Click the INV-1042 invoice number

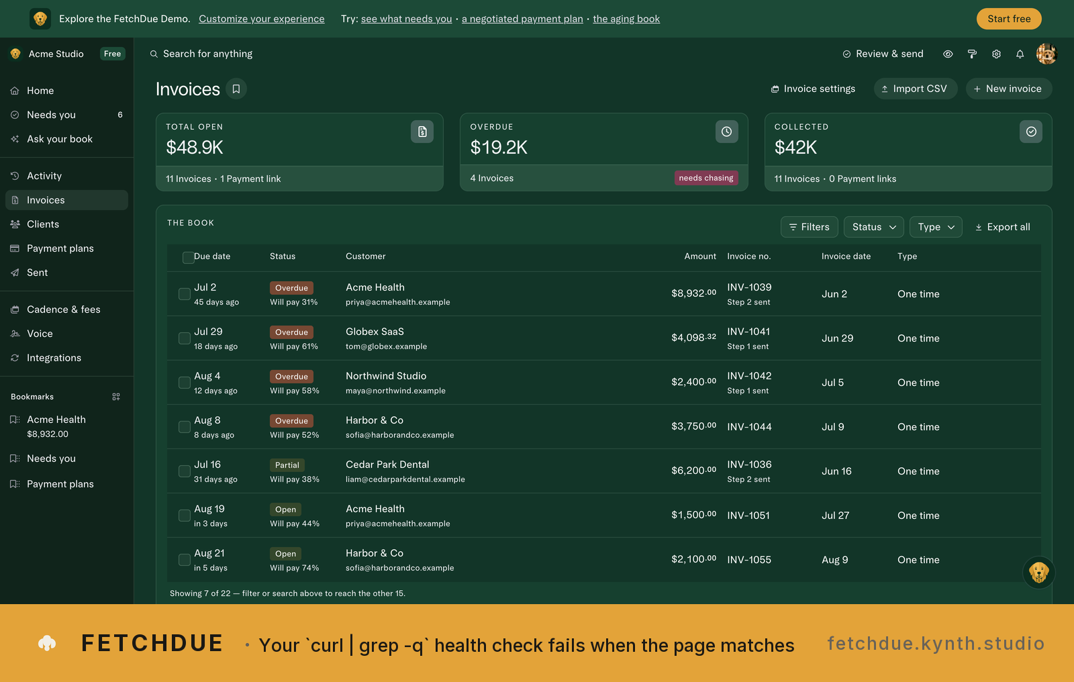(749, 376)
